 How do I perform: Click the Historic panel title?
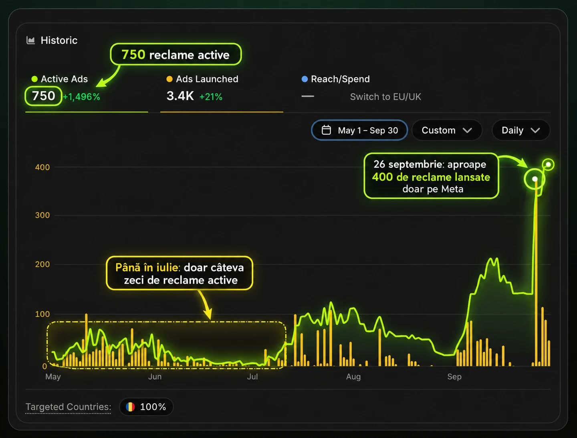click(x=59, y=40)
